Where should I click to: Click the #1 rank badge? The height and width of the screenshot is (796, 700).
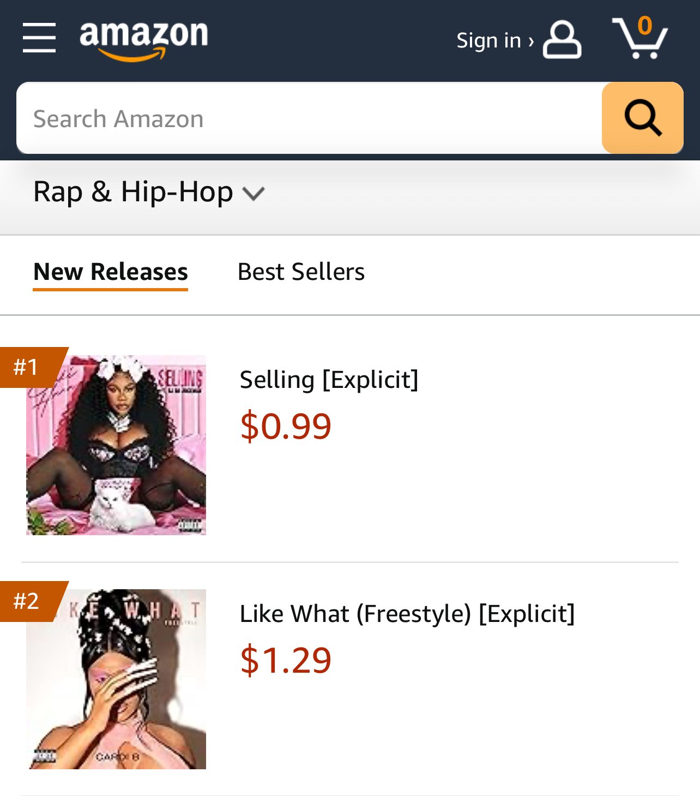point(30,367)
